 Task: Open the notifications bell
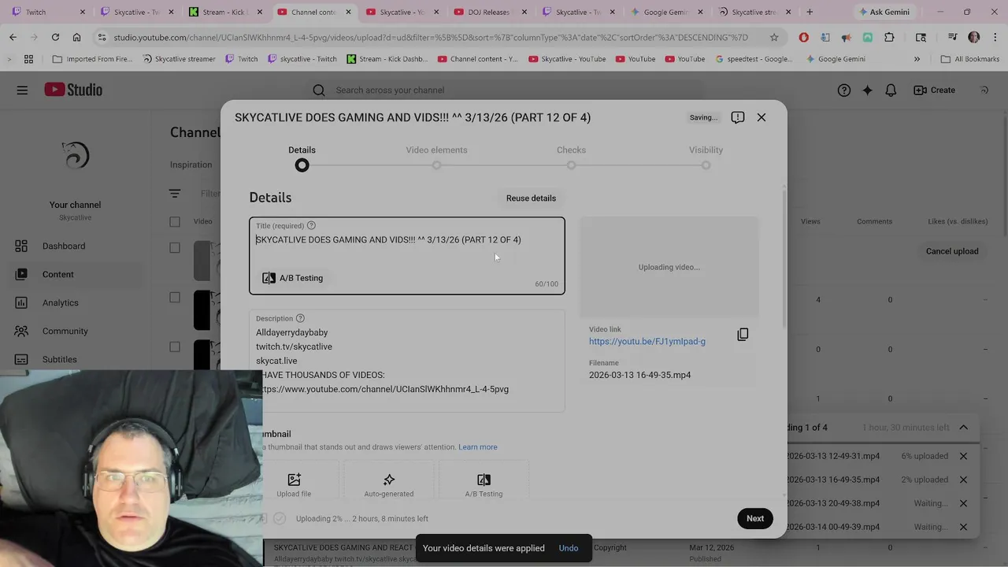click(891, 90)
